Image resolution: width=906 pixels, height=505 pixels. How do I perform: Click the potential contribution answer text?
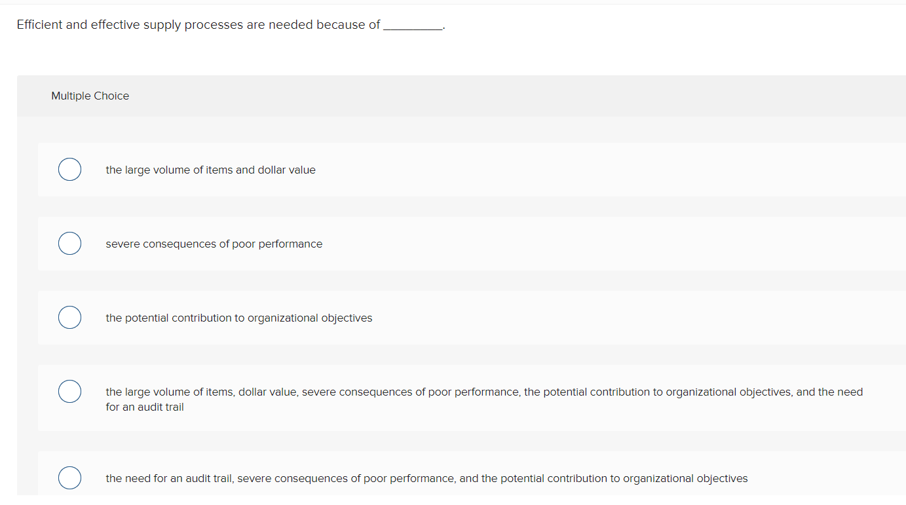click(238, 318)
